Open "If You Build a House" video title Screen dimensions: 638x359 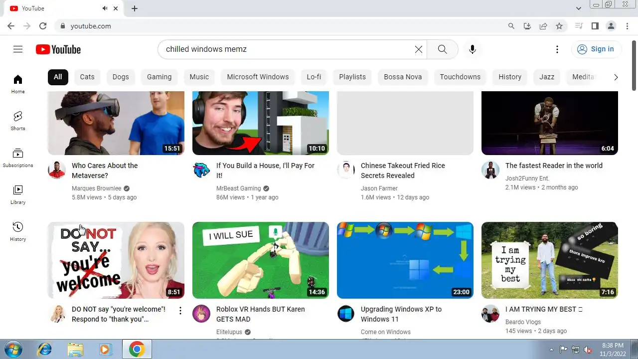tap(265, 171)
